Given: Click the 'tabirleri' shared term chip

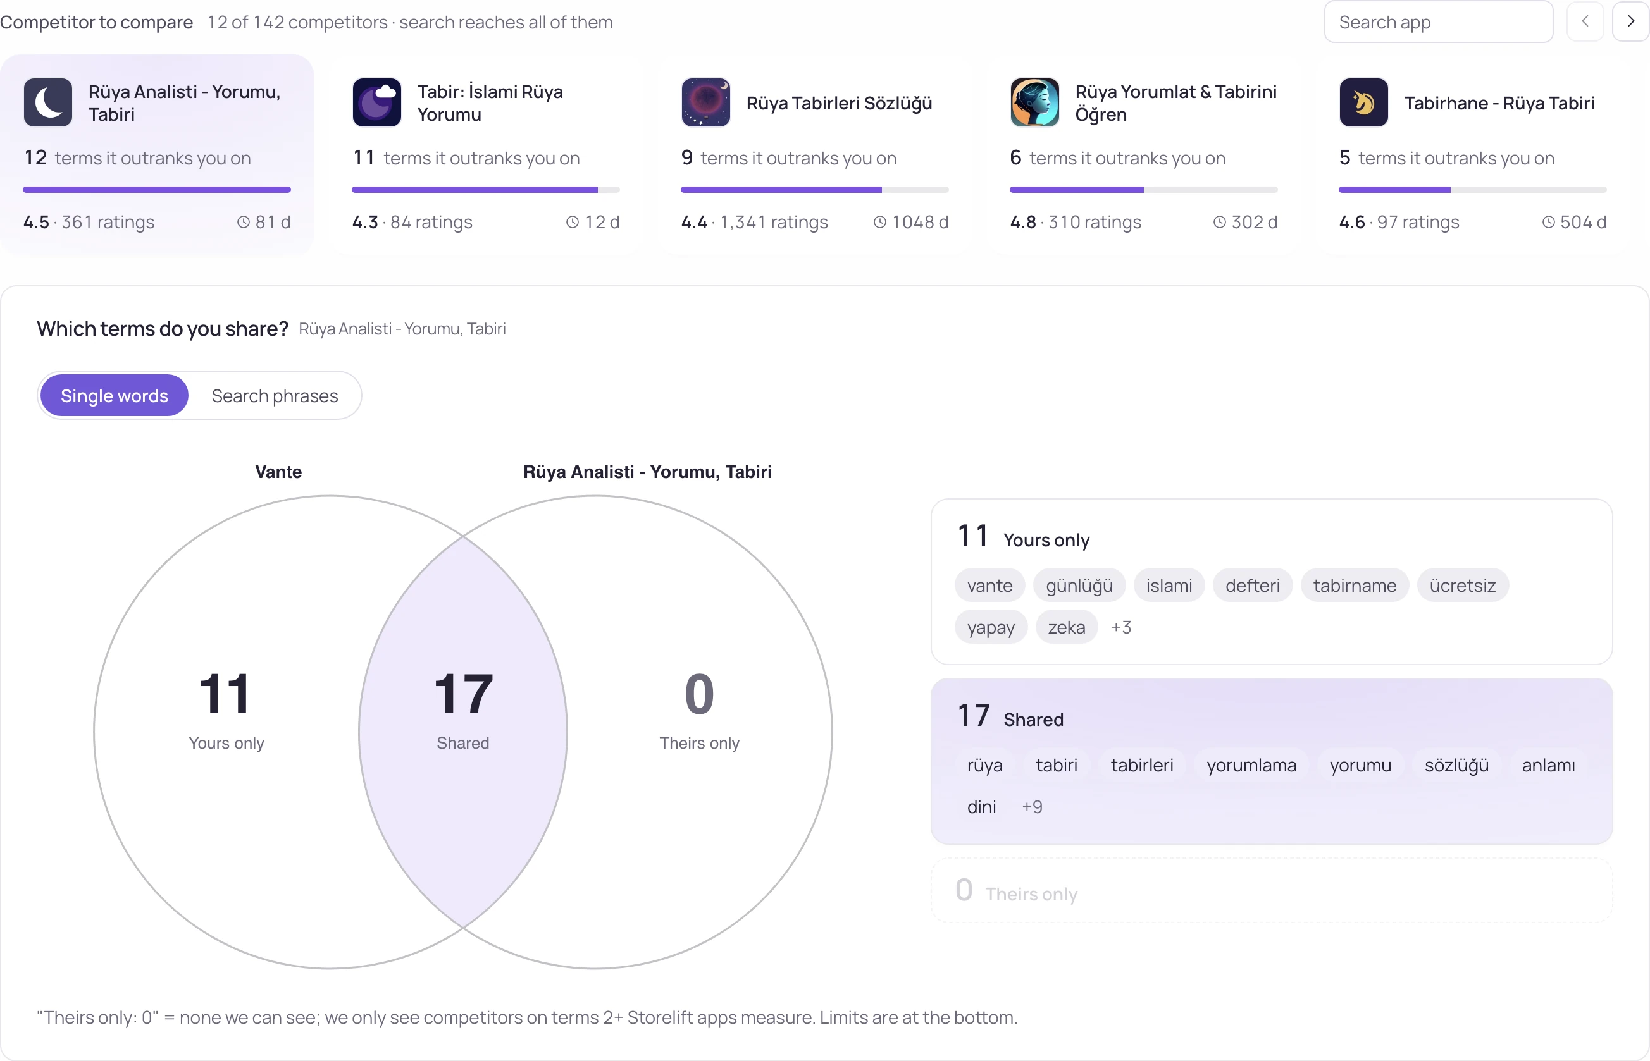Looking at the screenshot, I should (1141, 766).
